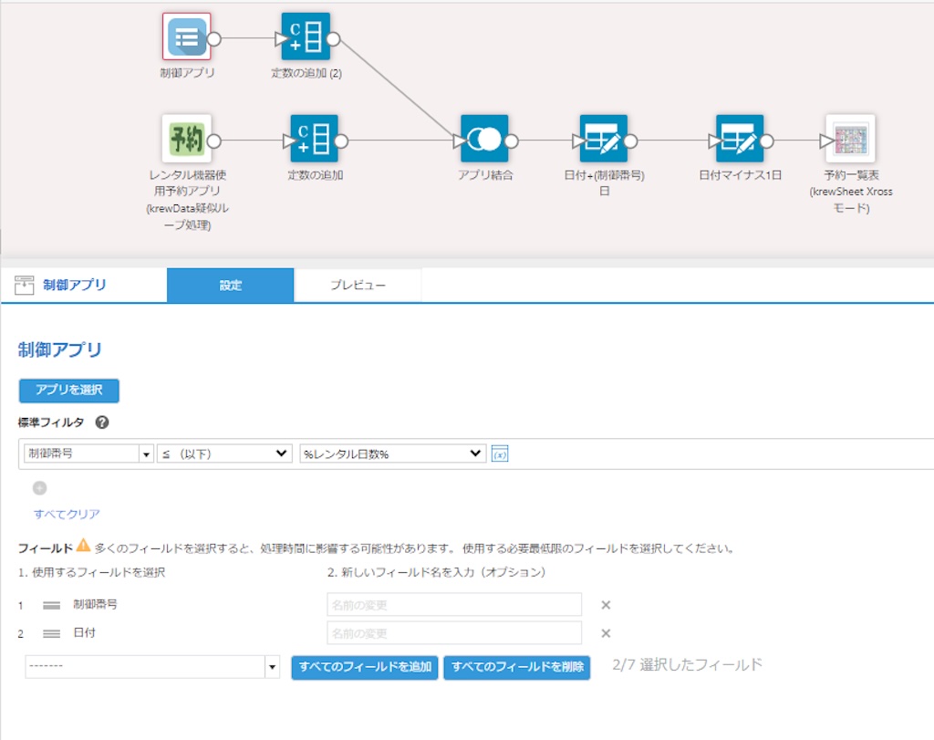
Task: Select the 予約一覧表 output app node
Action: [x=850, y=139]
